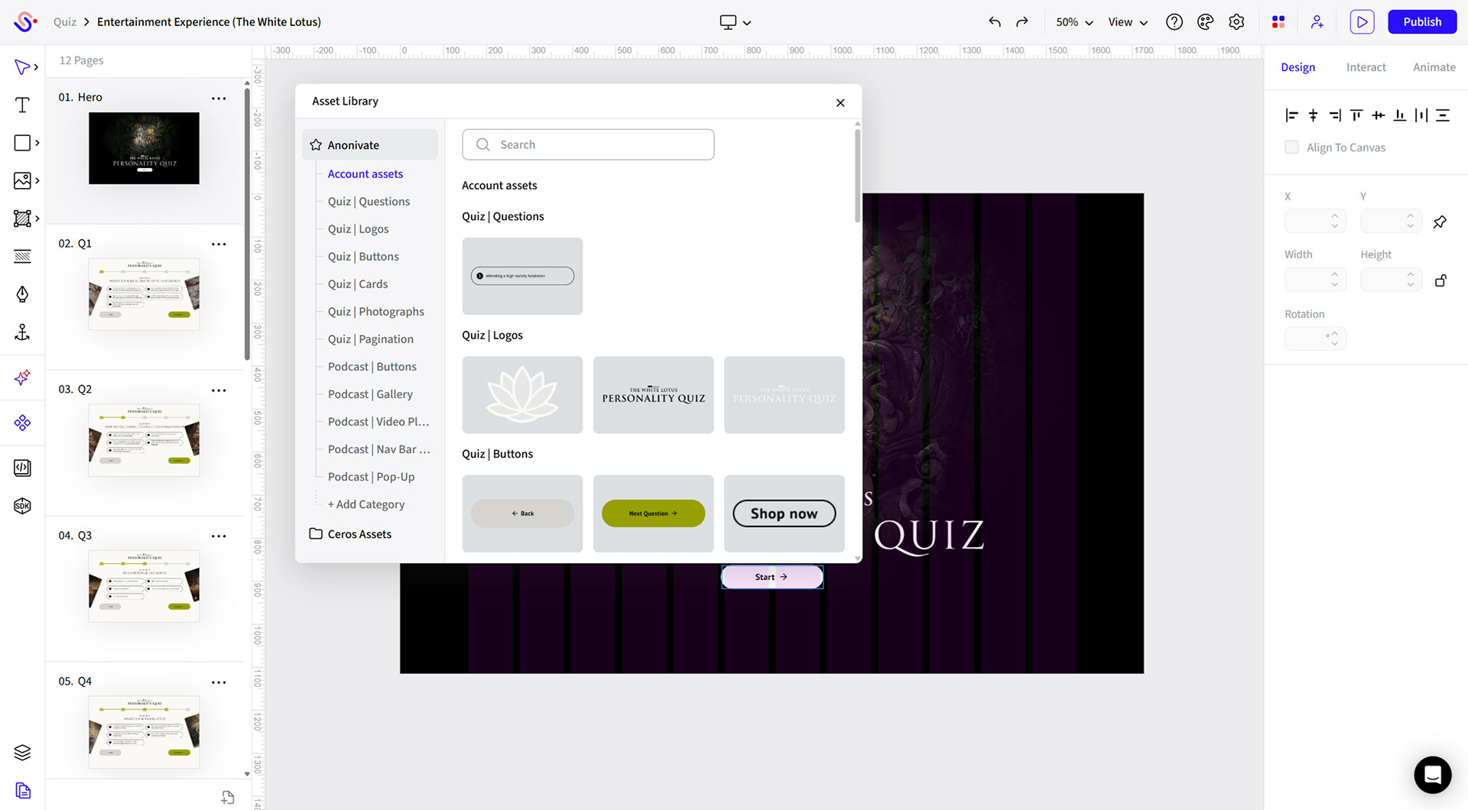Image resolution: width=1468 pixels, height=810 pixels.
Task: Click the Publish button
Action: click(x=1422, y=22)
